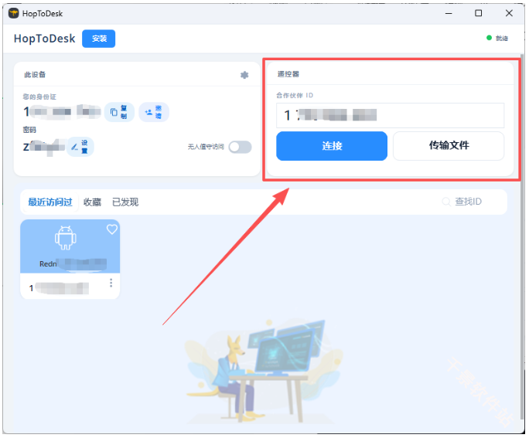Click the blue 连接 connect button
This screenshot has height=438, width=529.
point(332,146)
